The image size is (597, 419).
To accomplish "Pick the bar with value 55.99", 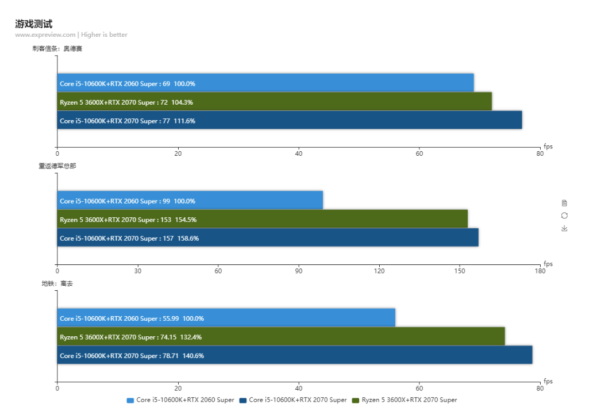I will (x=226, y=318).
